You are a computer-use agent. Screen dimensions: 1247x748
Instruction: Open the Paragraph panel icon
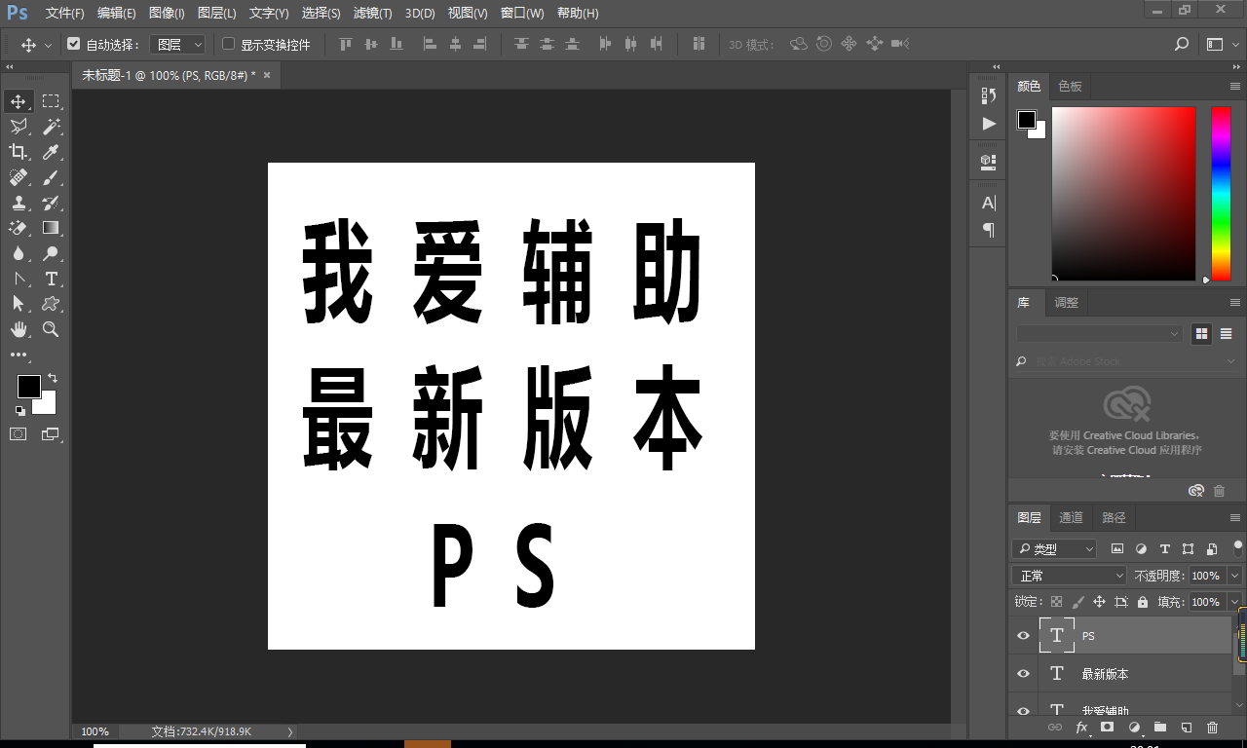coord(989,230)
